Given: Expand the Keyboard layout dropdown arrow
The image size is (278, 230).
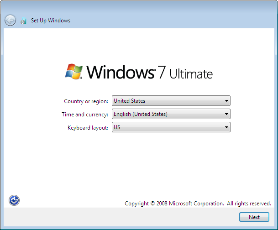Looking at the screenshot, I should coord(226,127).
